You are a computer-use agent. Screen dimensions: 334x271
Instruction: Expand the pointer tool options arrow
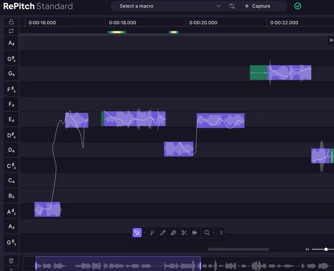click(x=144, y=233)
